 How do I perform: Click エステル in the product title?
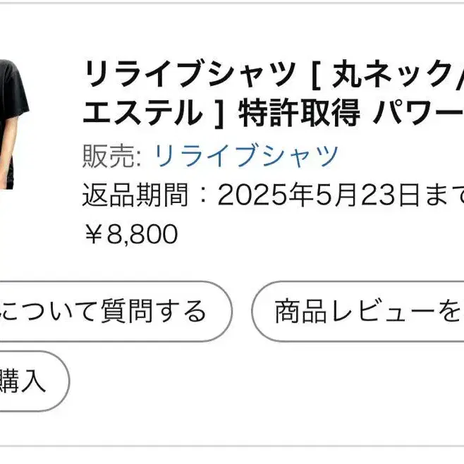[x=141, y=113]
